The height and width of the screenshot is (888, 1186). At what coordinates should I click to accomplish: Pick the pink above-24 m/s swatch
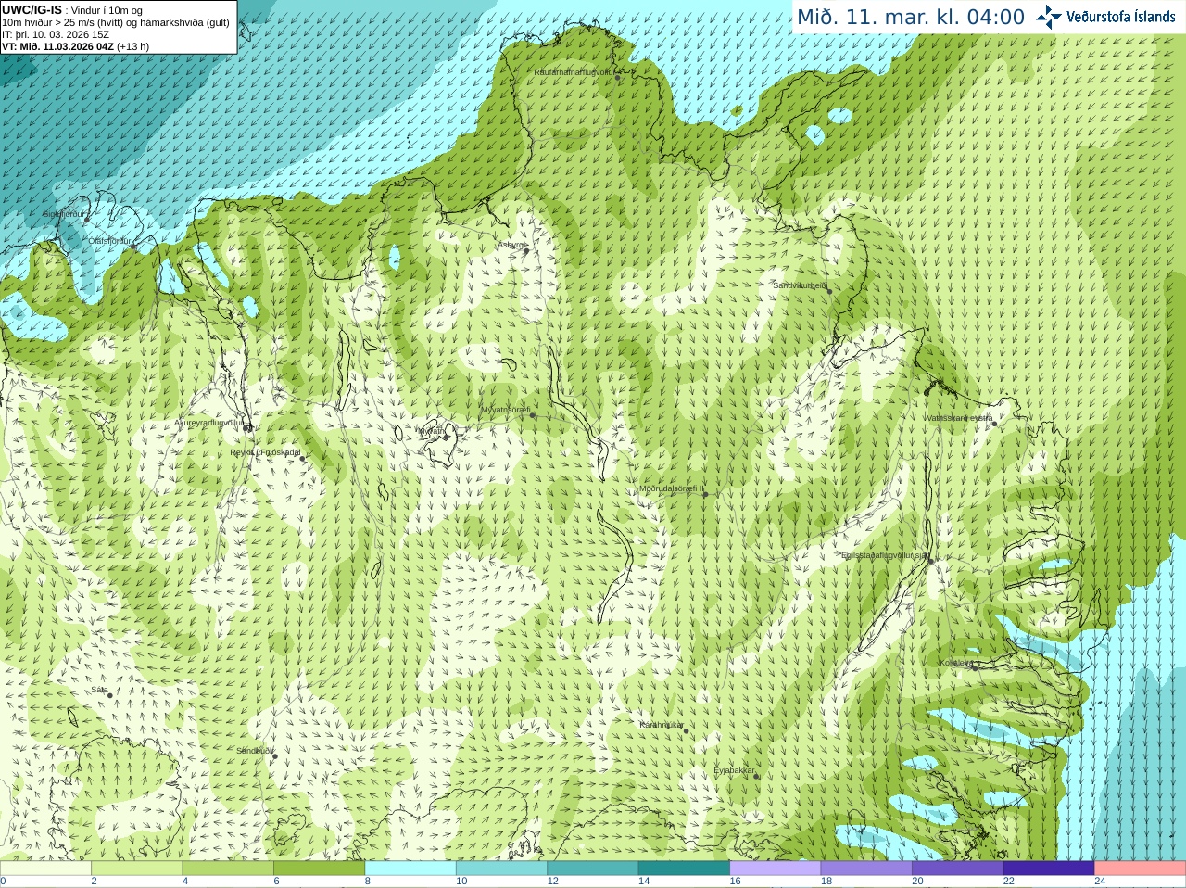(x=1141, y=869)
